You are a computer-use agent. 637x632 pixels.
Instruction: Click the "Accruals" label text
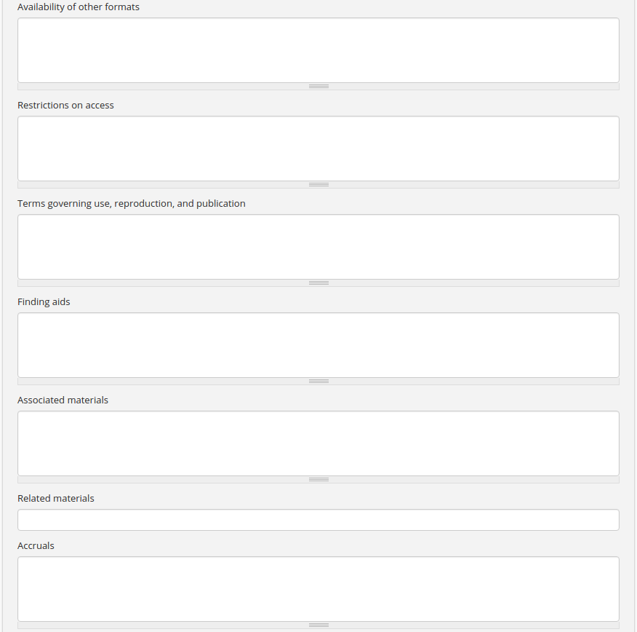tap(36, 546)
